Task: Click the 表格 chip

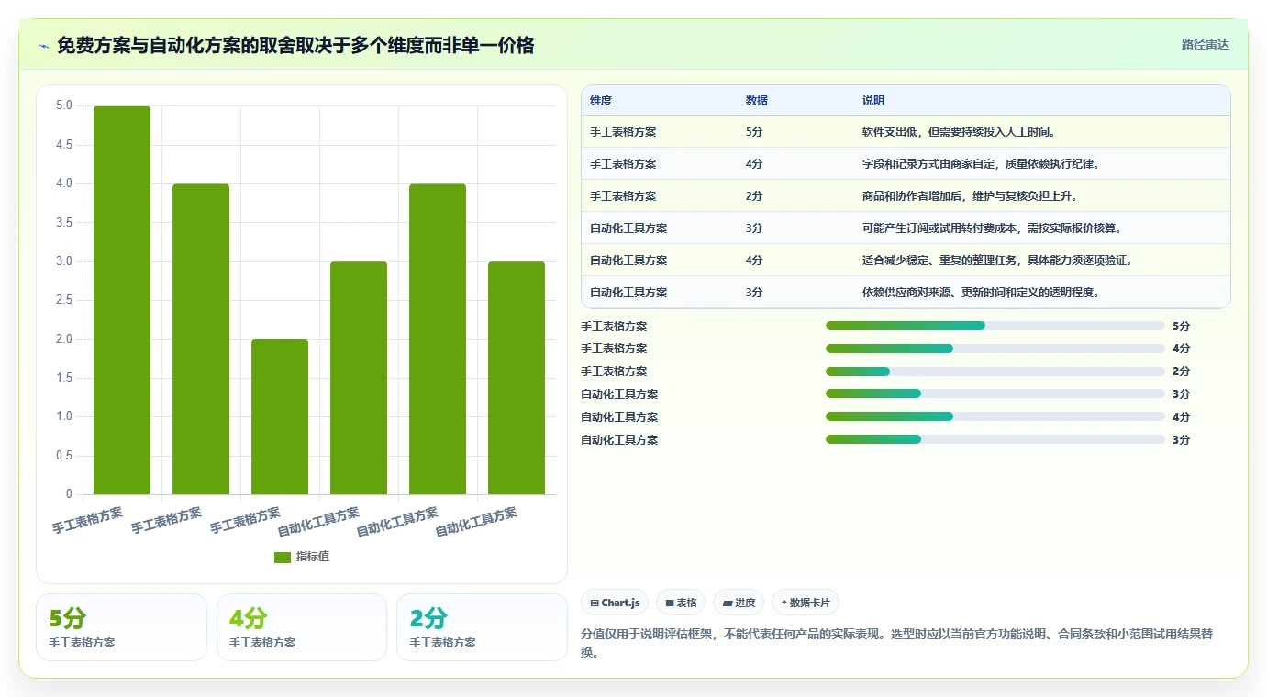Action: (681, 603)
